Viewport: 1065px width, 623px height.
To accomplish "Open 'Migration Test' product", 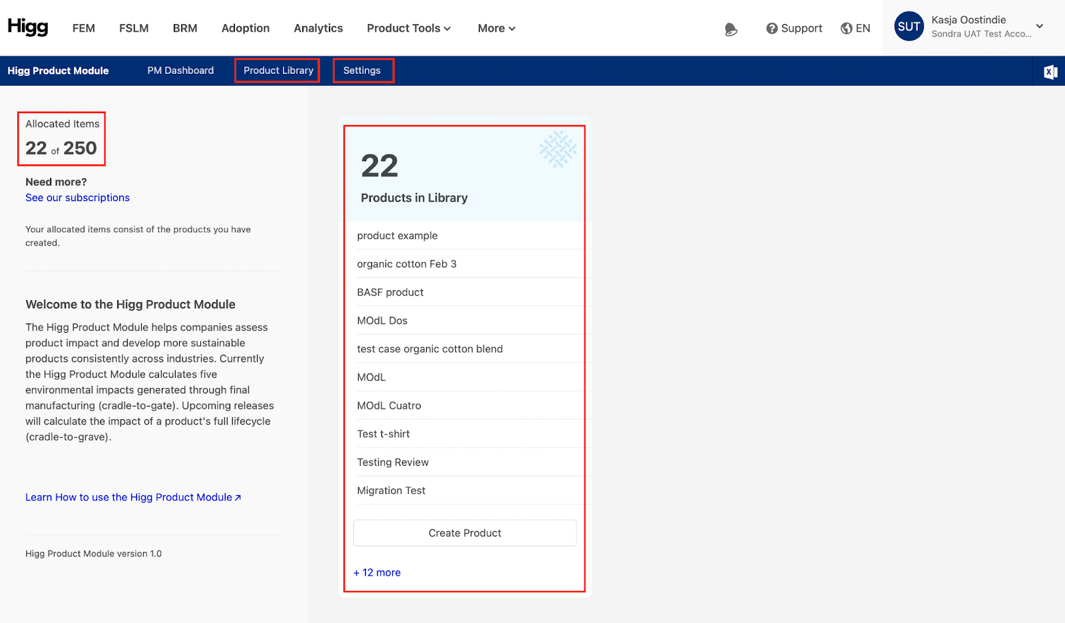I will (465, 491).
